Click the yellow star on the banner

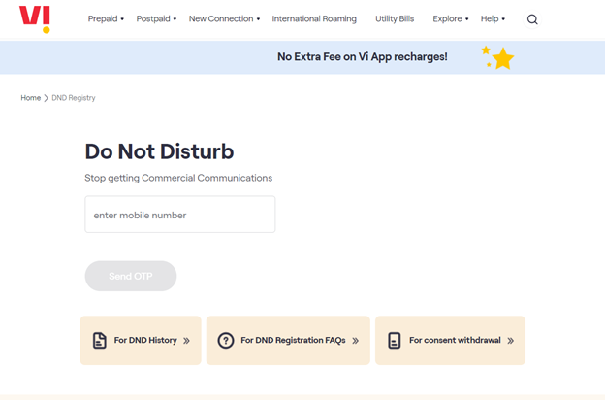501,58
